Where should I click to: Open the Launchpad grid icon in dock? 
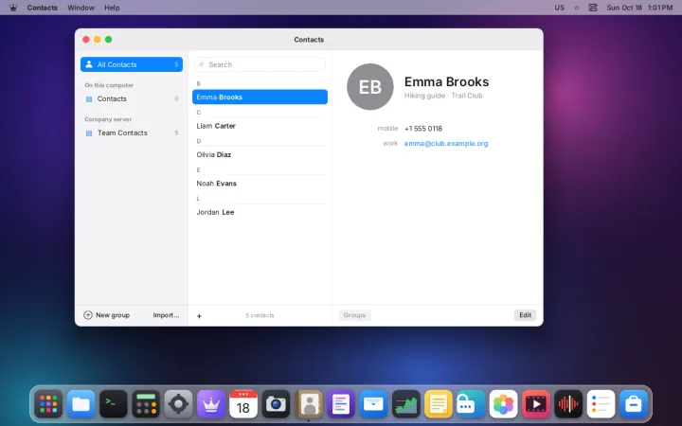point(48,404)
